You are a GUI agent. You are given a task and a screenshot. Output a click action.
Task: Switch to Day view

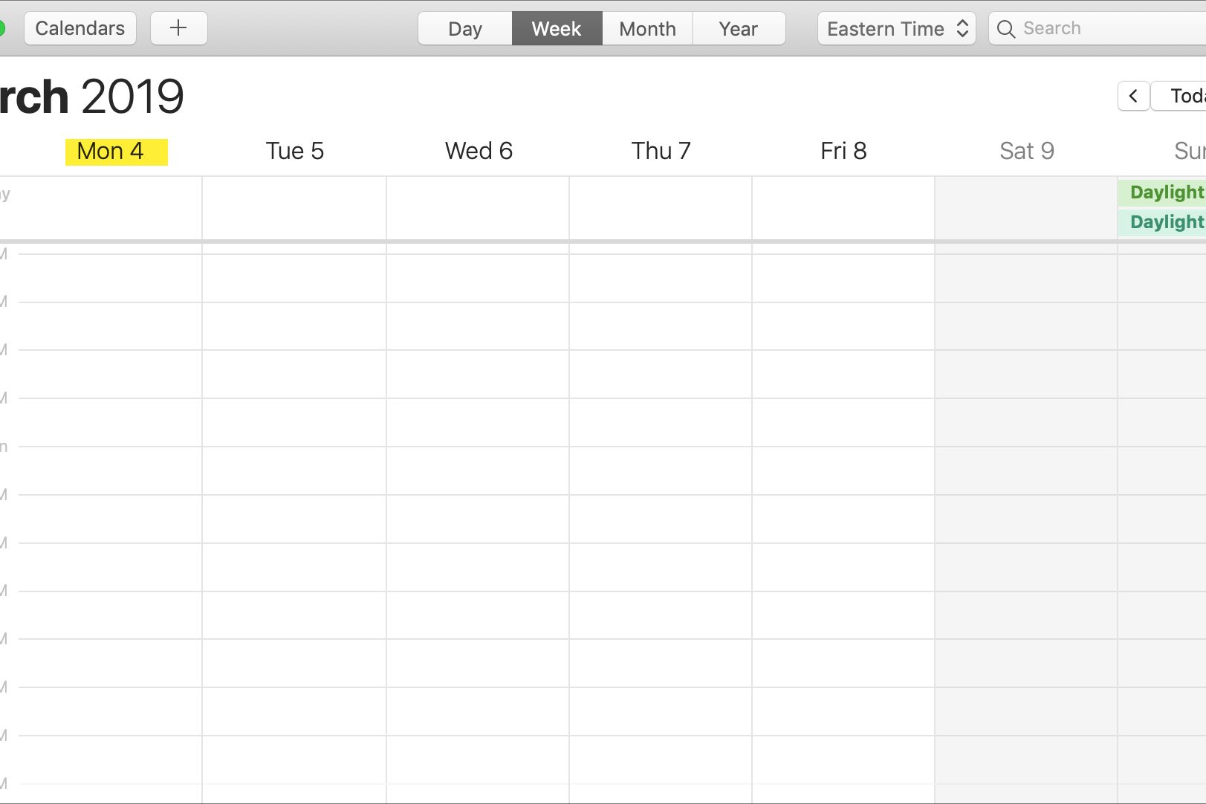click(x=465, y=29)
